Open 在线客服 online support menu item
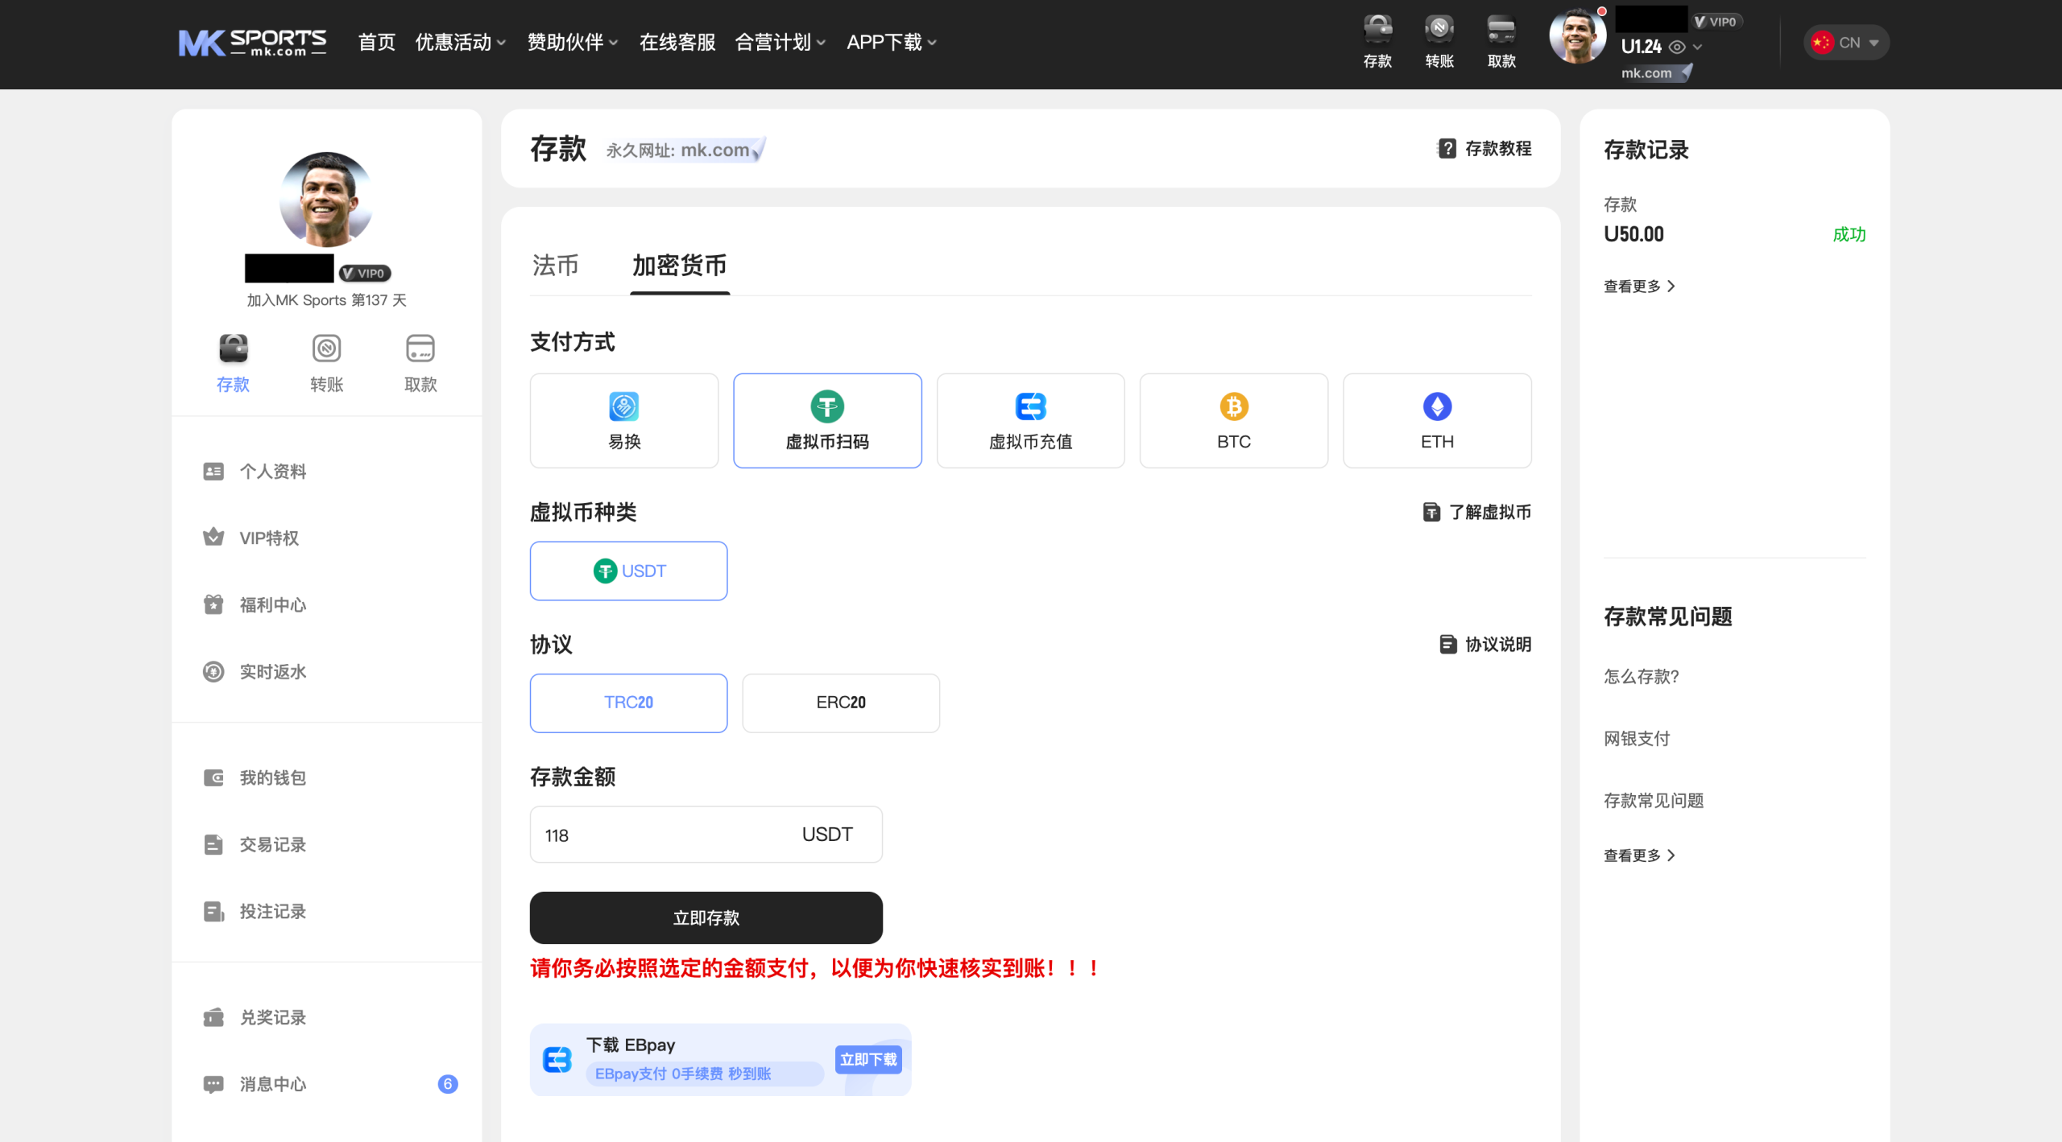Screen dimensions: 2062x1142 tap(677, 43)
